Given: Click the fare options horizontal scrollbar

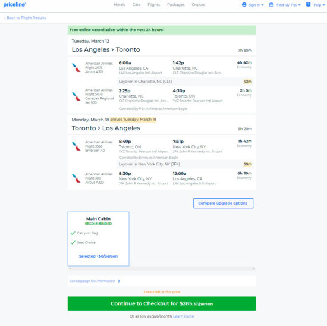Looking at the screenshot, I should [x=162, y=269].
